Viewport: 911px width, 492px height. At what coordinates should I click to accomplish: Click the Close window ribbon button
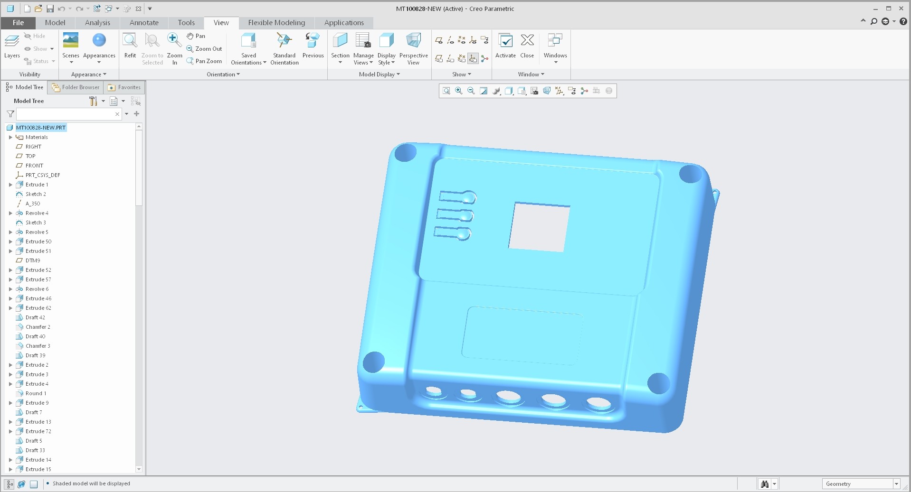click(x=527, y=46)
